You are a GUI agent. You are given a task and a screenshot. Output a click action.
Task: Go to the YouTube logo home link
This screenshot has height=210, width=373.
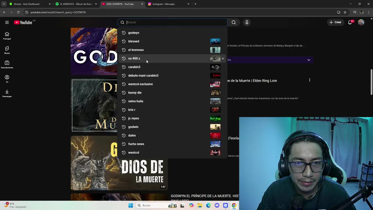(x=23, y=22)
